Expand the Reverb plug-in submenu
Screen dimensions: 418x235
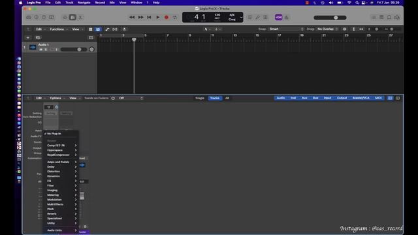point(61,213)
